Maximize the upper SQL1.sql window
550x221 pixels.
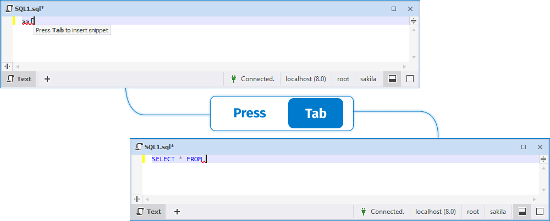tap(394, 9)
